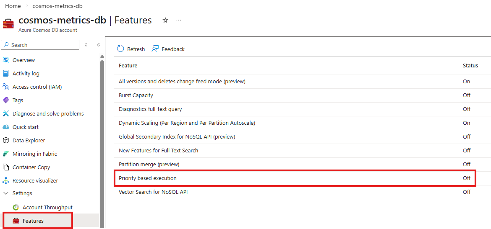Click Off status of Diagnostics full-text query
Image resolution: width=491 pixels, height=229 pixels.
pos(467,109)
